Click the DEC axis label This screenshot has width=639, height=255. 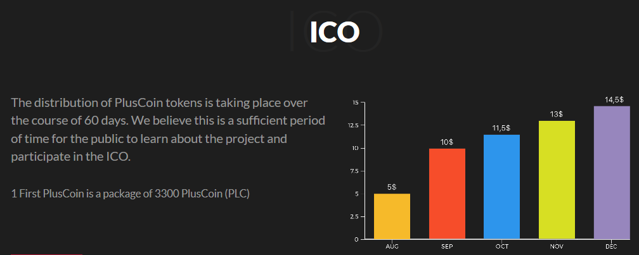[612, 247]
